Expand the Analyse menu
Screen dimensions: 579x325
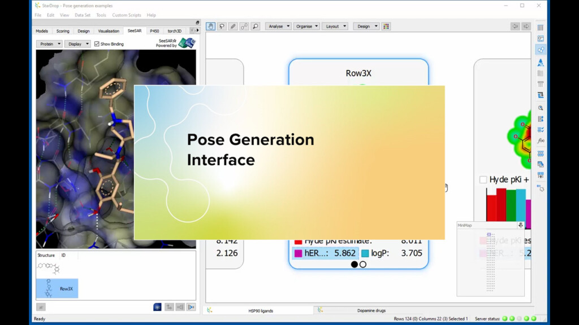[x=278, y=26]
